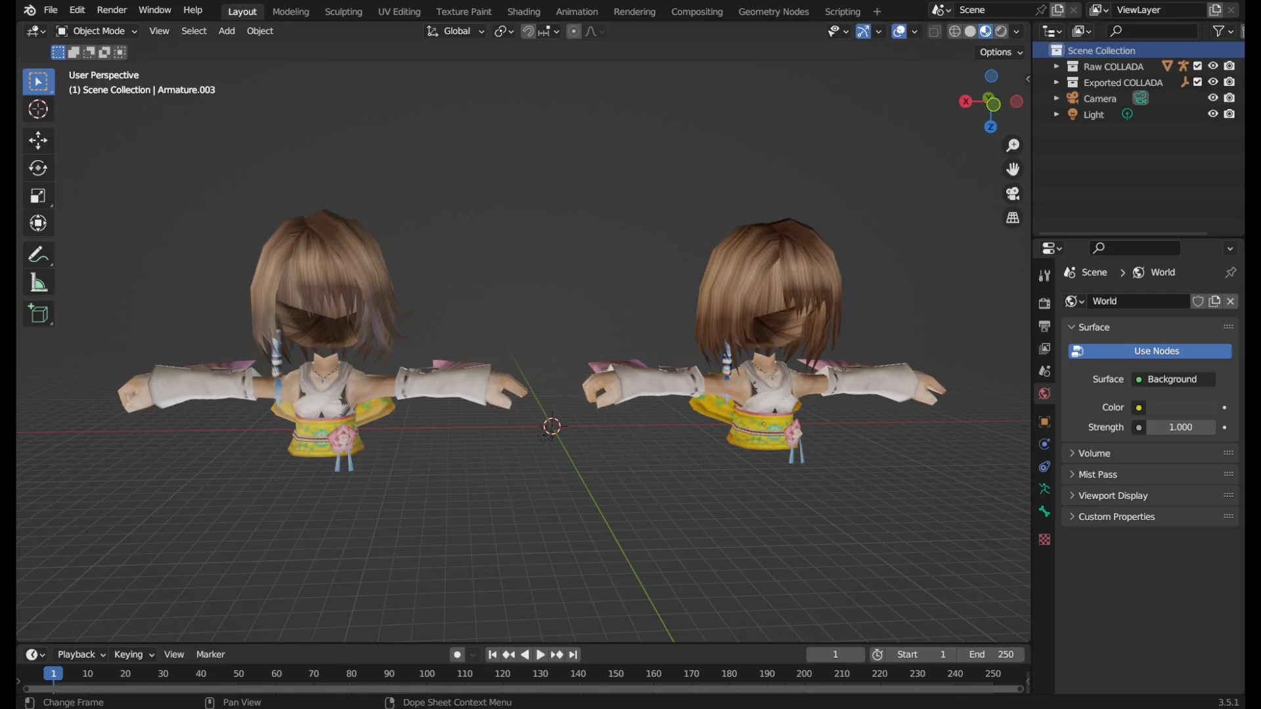The height and width of the screenshot is (709, 1261).
Task: Open the Render menu
Action: (112, 10)
